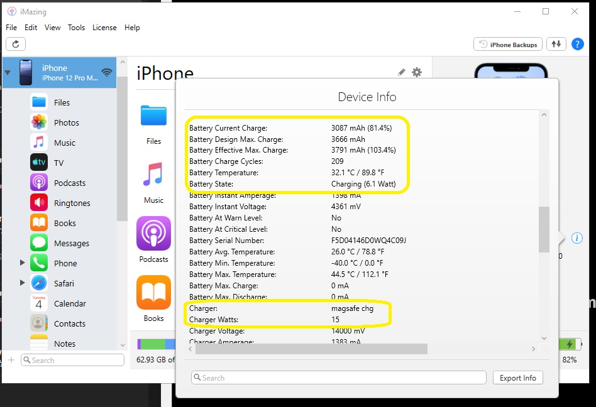Click the refresh button in the toolbar

(16, 44)
